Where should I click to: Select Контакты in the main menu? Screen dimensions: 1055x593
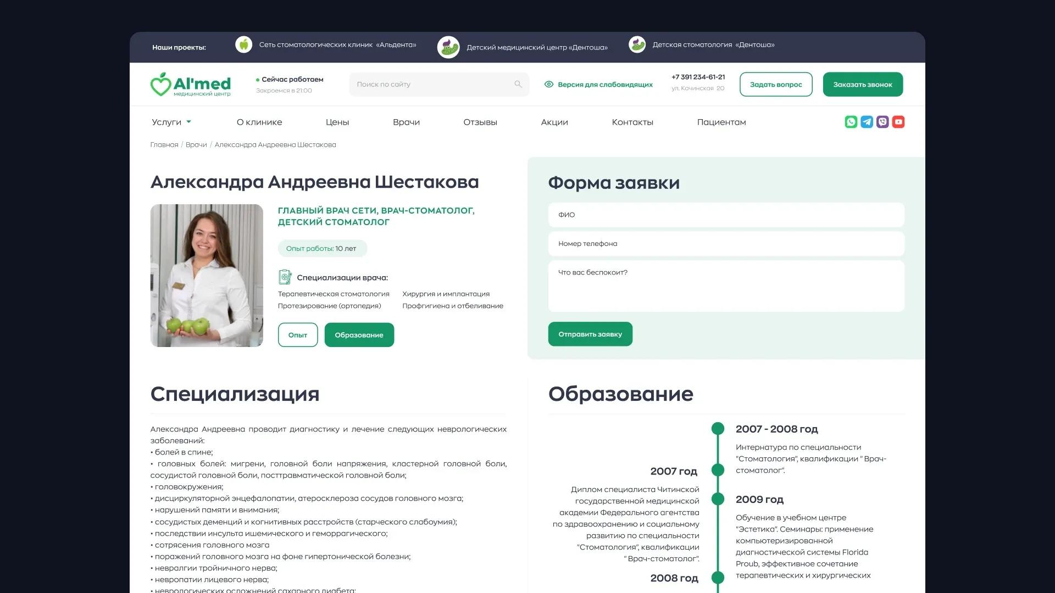(632, 122)
